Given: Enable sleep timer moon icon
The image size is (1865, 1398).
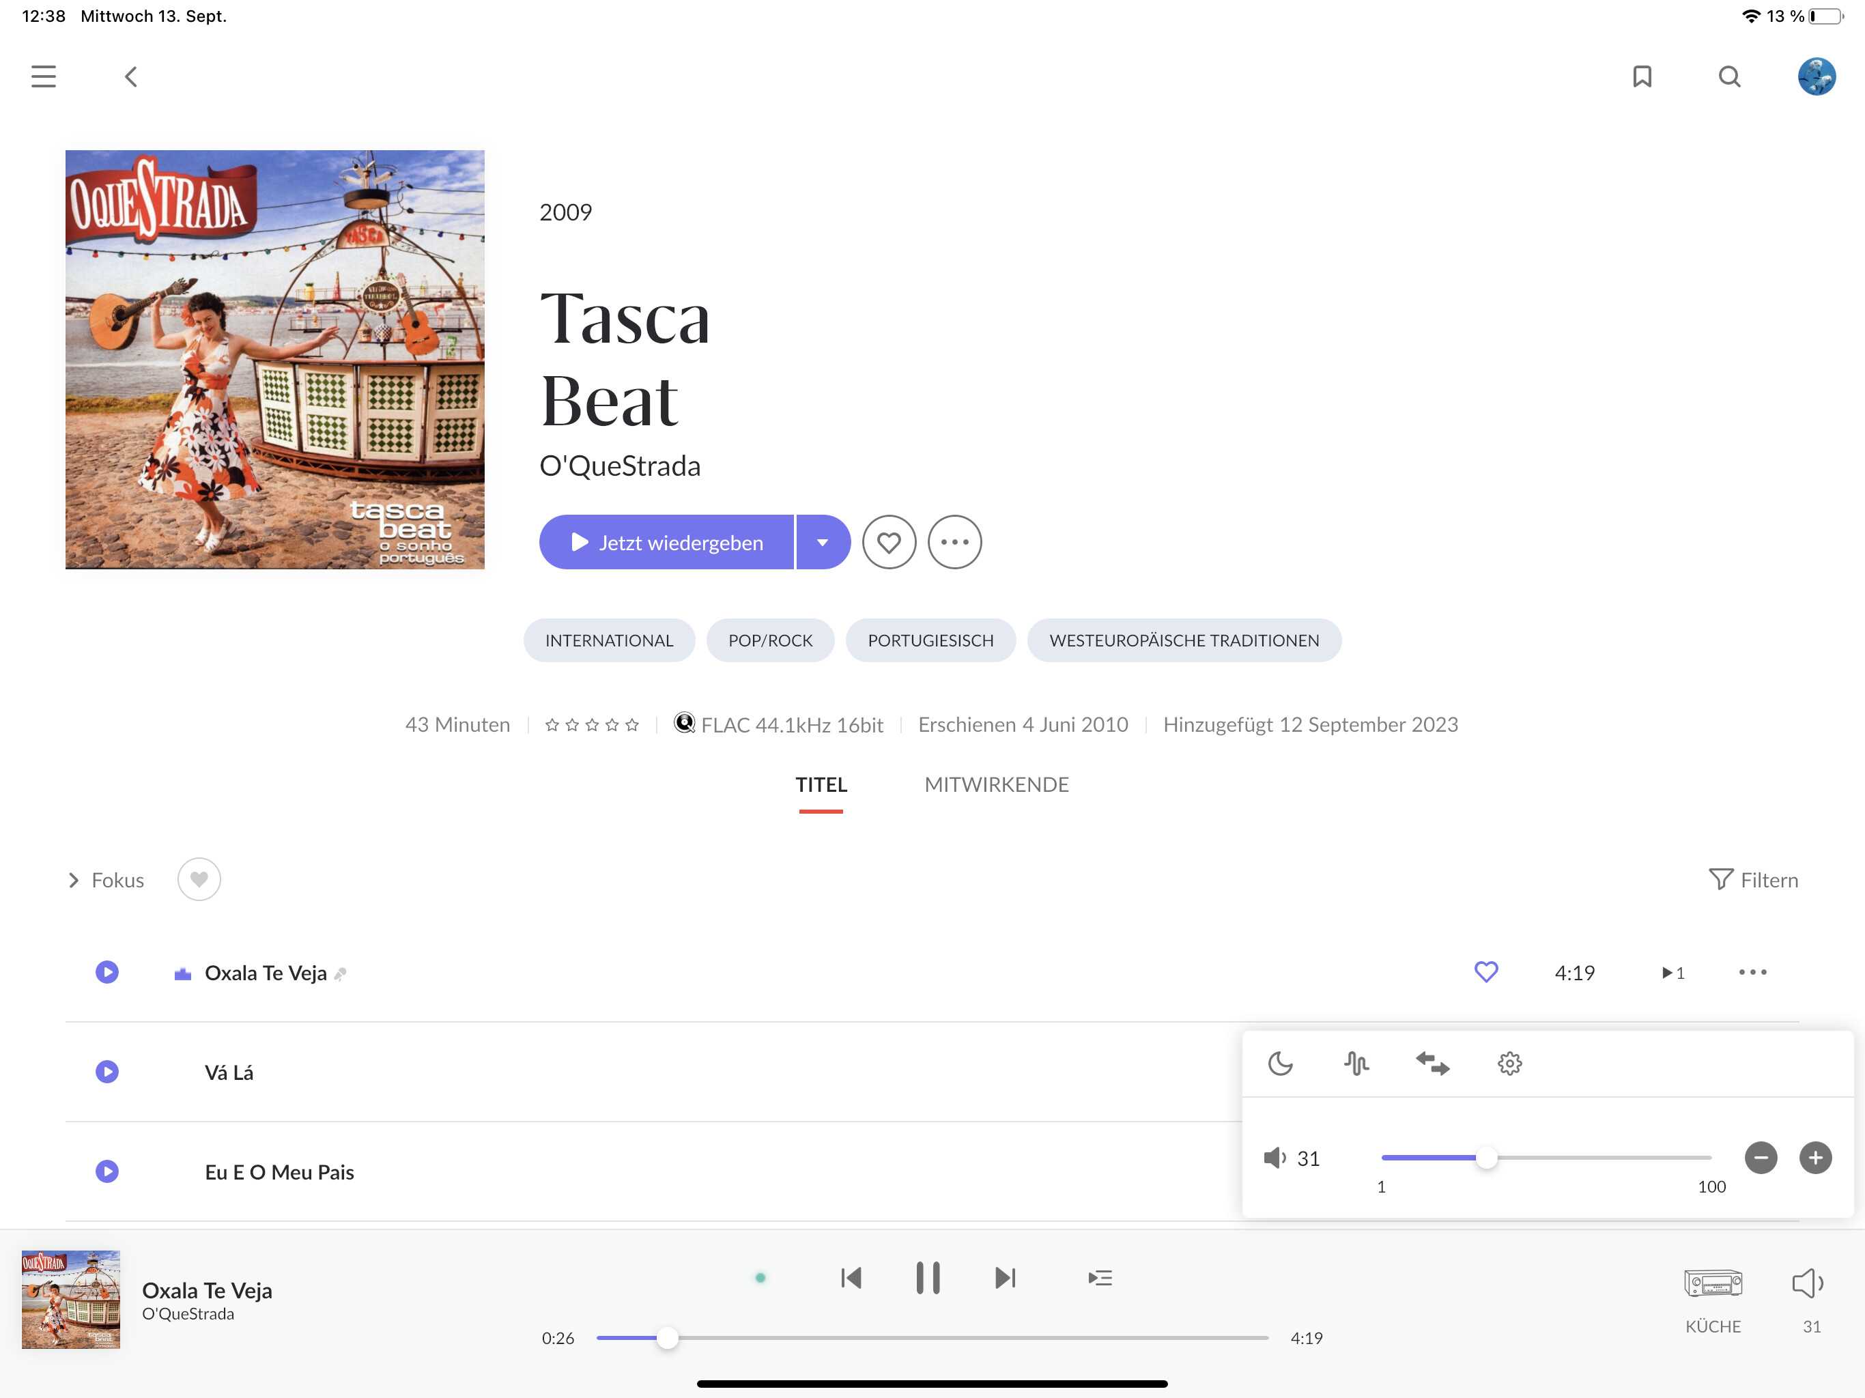Looking at the screenshot, I should coord(1280,1064).
